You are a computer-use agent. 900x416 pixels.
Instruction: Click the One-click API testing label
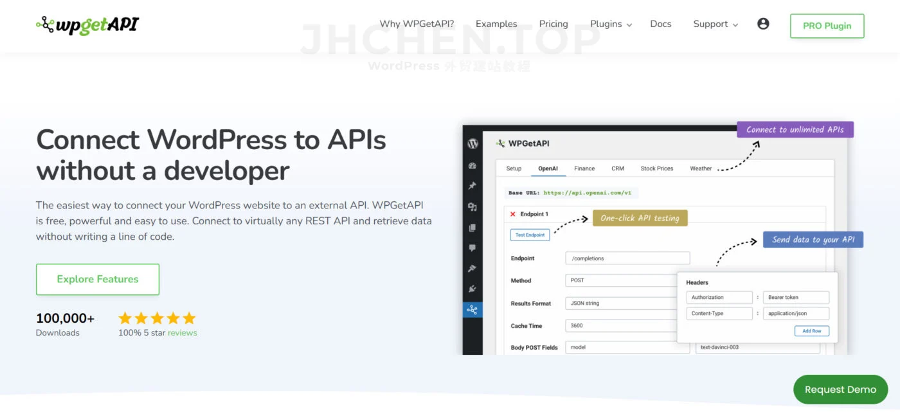tap(640, 218)
